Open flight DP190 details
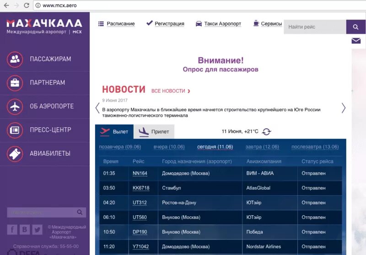This screenshot has width=366, height=255. coord(140,232)
